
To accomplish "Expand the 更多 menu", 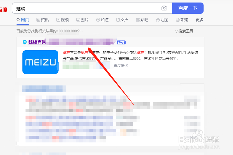I will pyautogui.click(x=199, y=20).
